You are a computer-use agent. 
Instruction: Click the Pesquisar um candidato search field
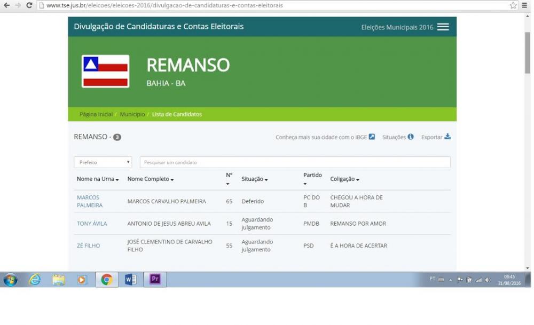295,162
